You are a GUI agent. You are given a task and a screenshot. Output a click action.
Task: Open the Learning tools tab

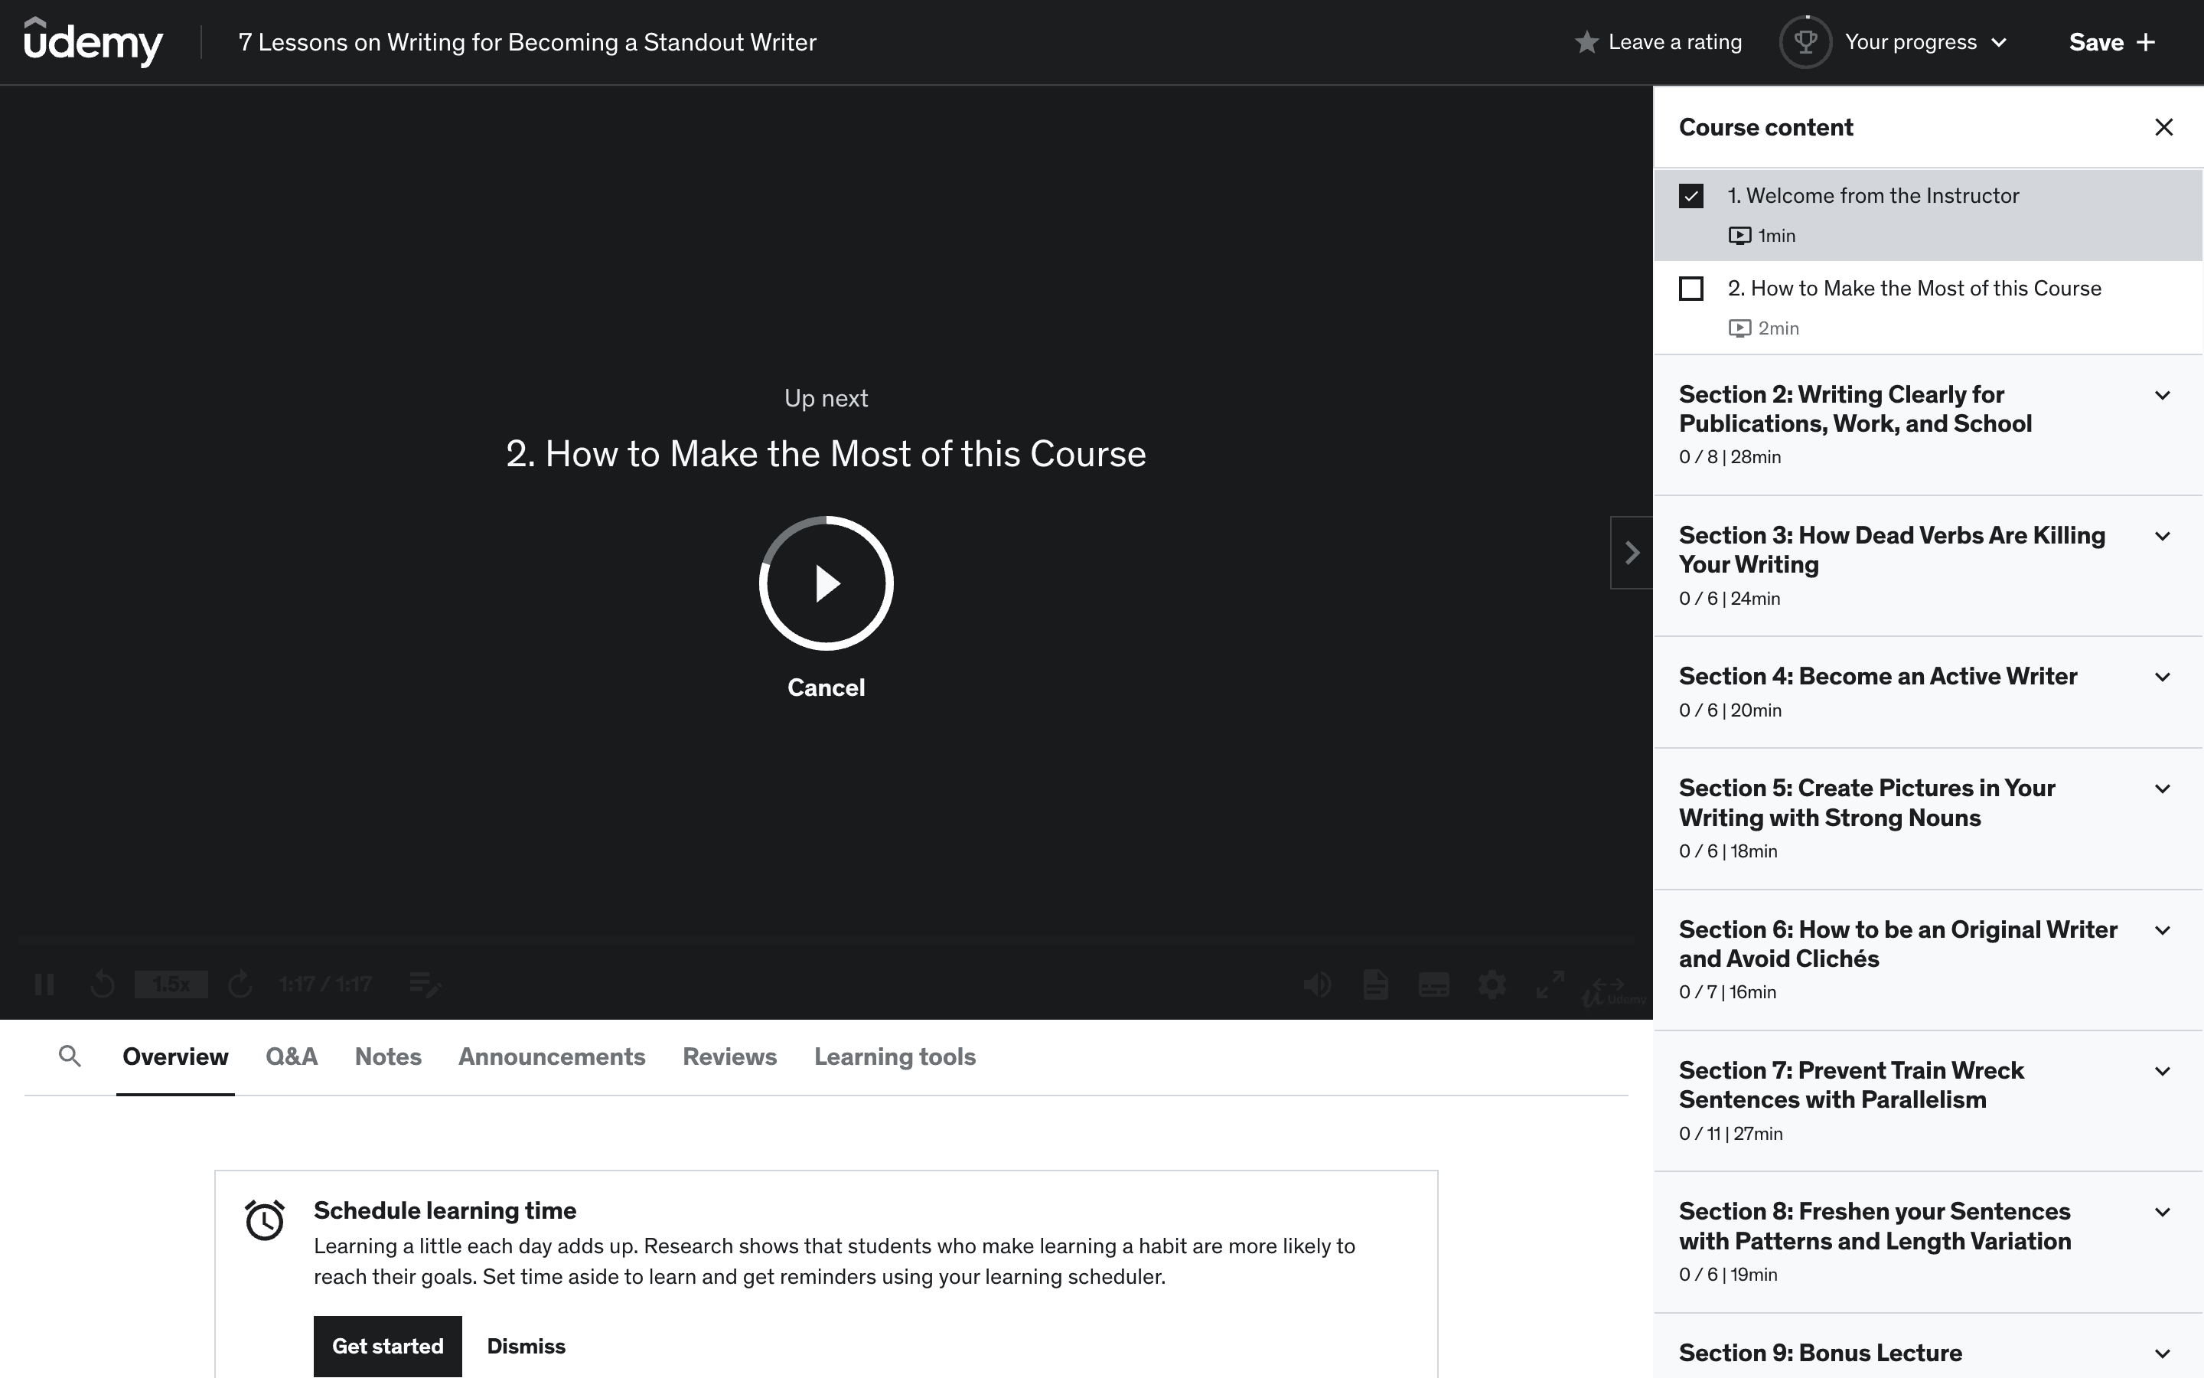[895, 1056]
